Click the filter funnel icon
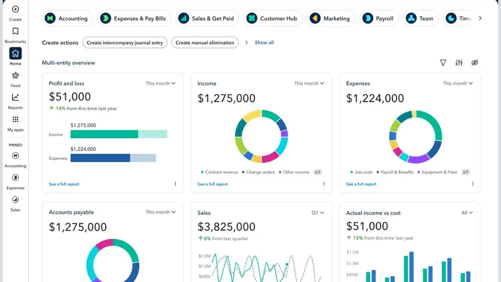501x282 pixels. point(443,63)
